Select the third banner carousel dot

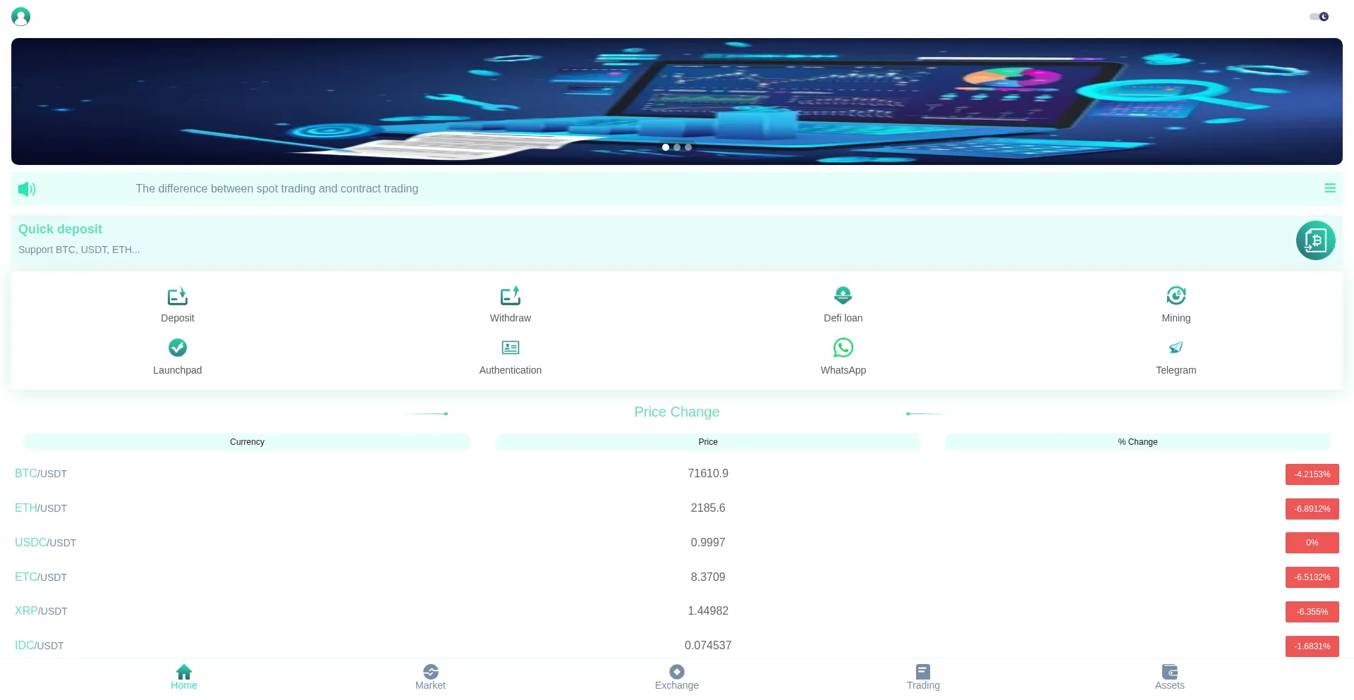[688, 147]
